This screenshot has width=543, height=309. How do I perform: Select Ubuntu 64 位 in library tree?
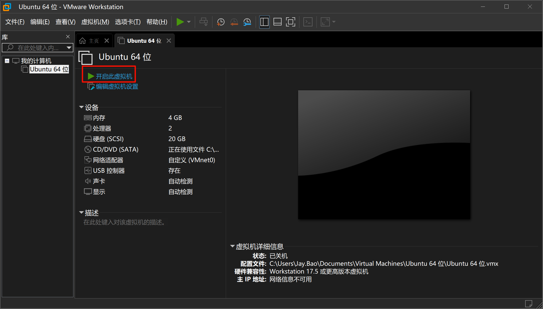(x=49, y=69)
